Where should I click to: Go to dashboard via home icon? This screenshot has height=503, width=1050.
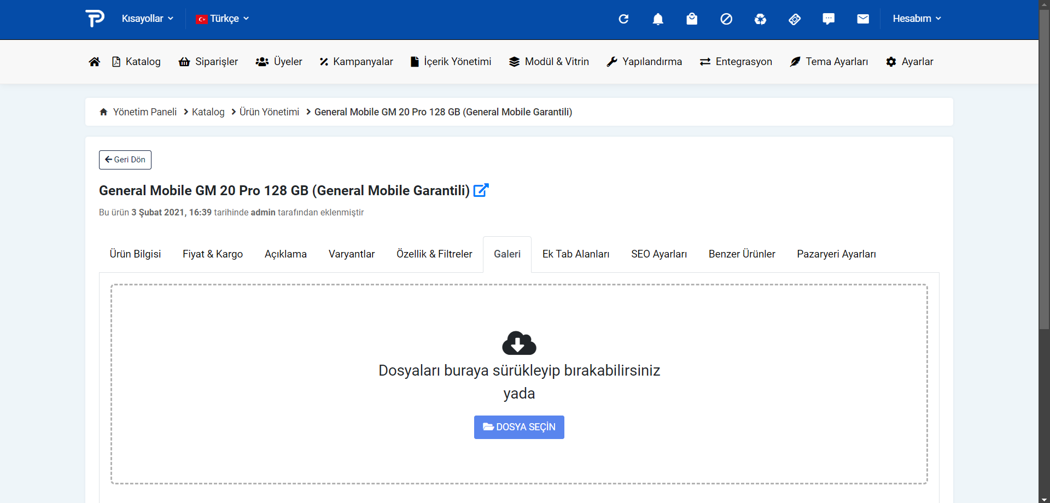[x=94, y=62]
